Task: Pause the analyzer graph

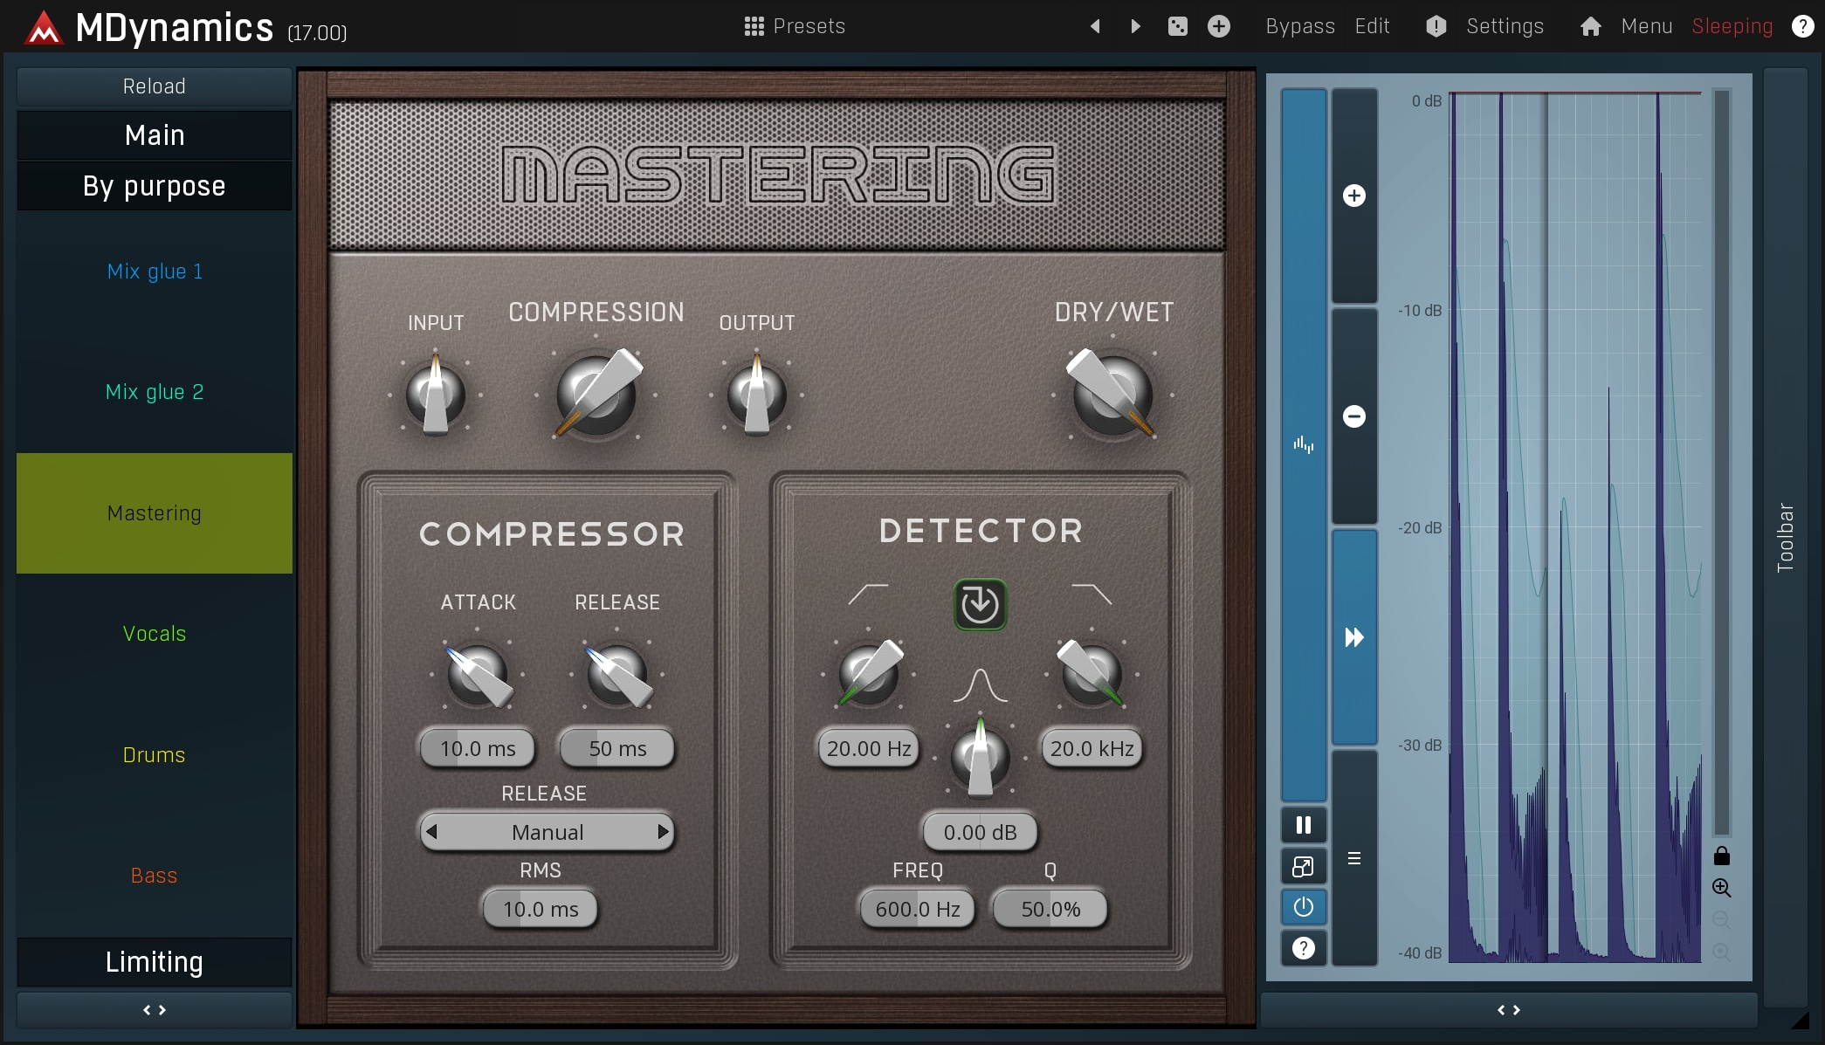Action: 1303,825
